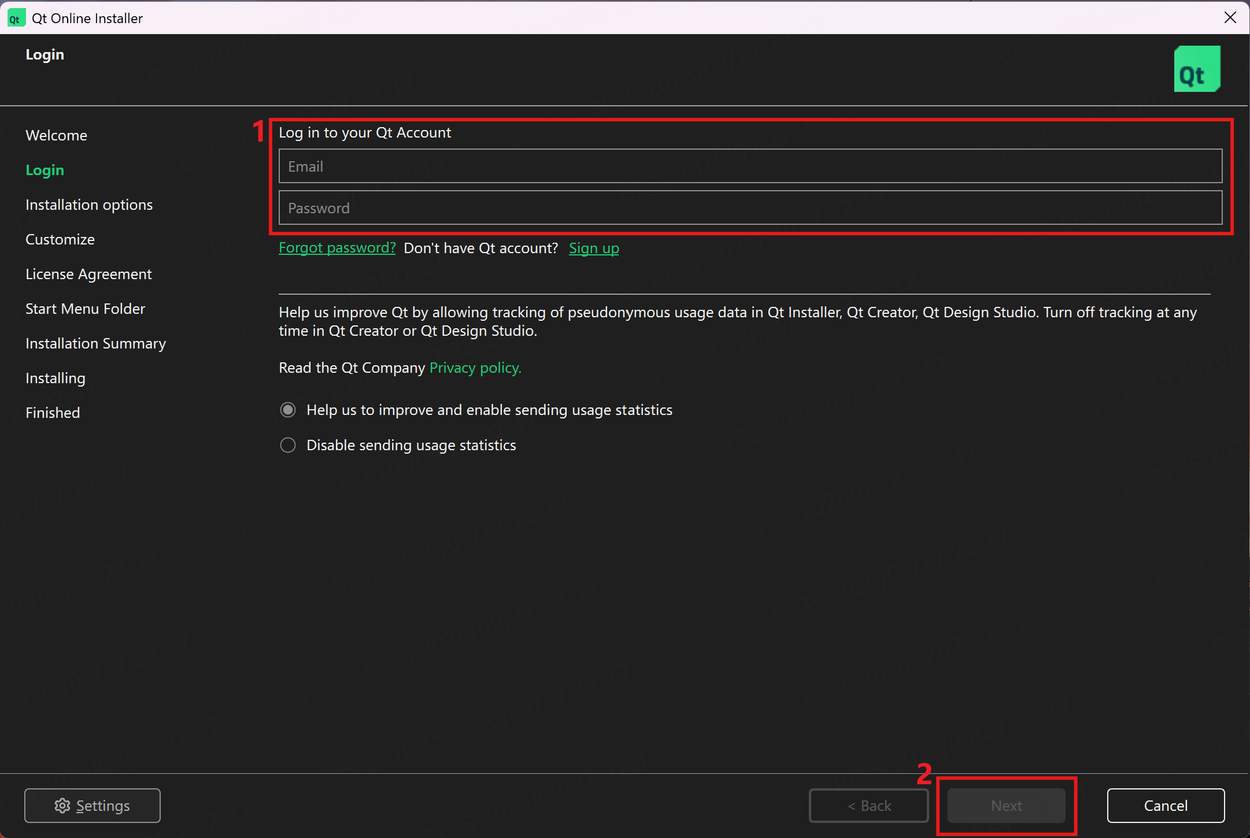
Task: Select the License Agreement step
Action: (88, 274)
